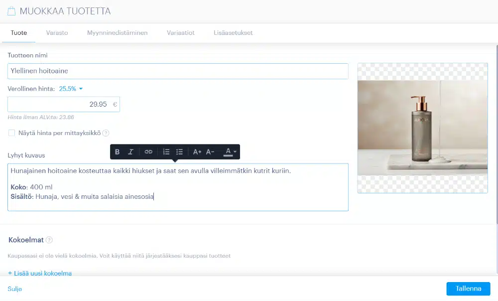The height and width of the screenshot is (301, 498).
Task: Select the product image thumbnail
Action: pyautogui.click(x=422, y=127)
